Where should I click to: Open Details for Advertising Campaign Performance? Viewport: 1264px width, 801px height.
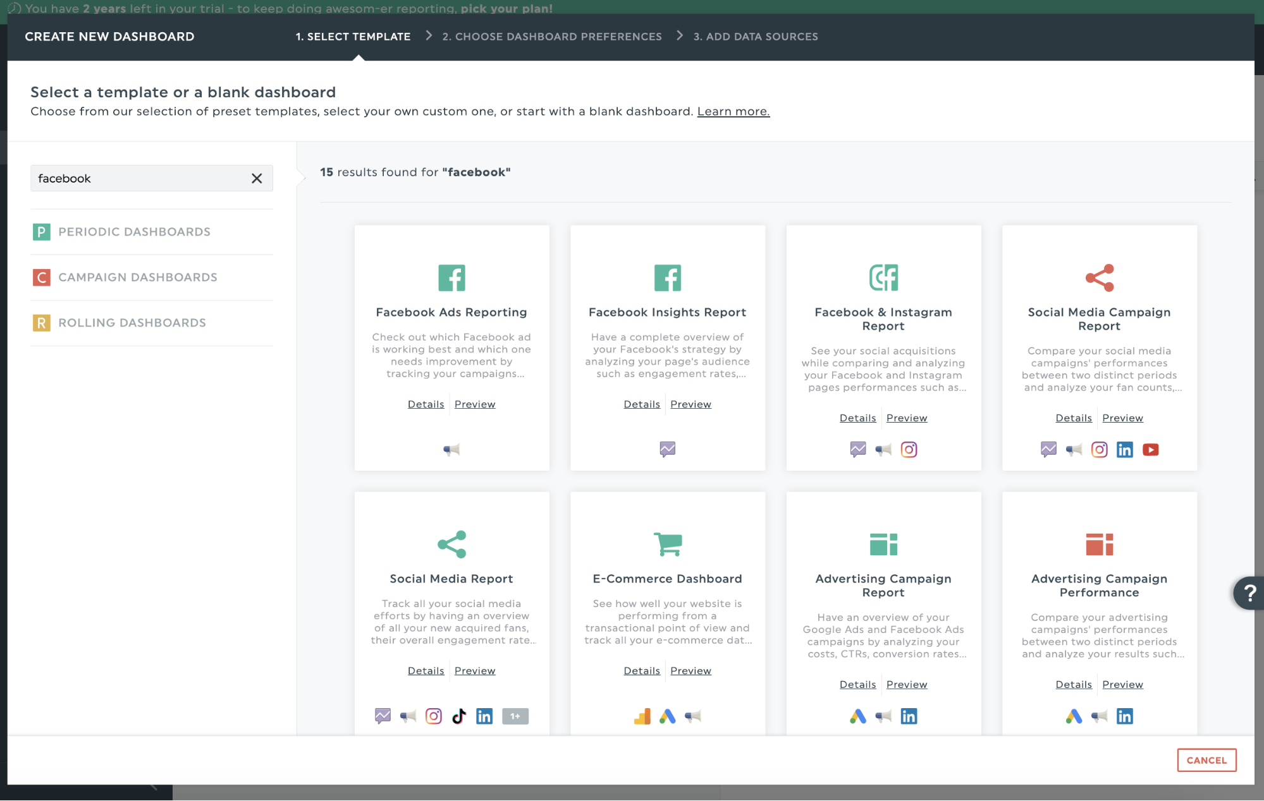1074,685
